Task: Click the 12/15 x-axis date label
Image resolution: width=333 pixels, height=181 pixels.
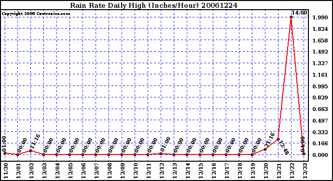Action: pos(201,171)
